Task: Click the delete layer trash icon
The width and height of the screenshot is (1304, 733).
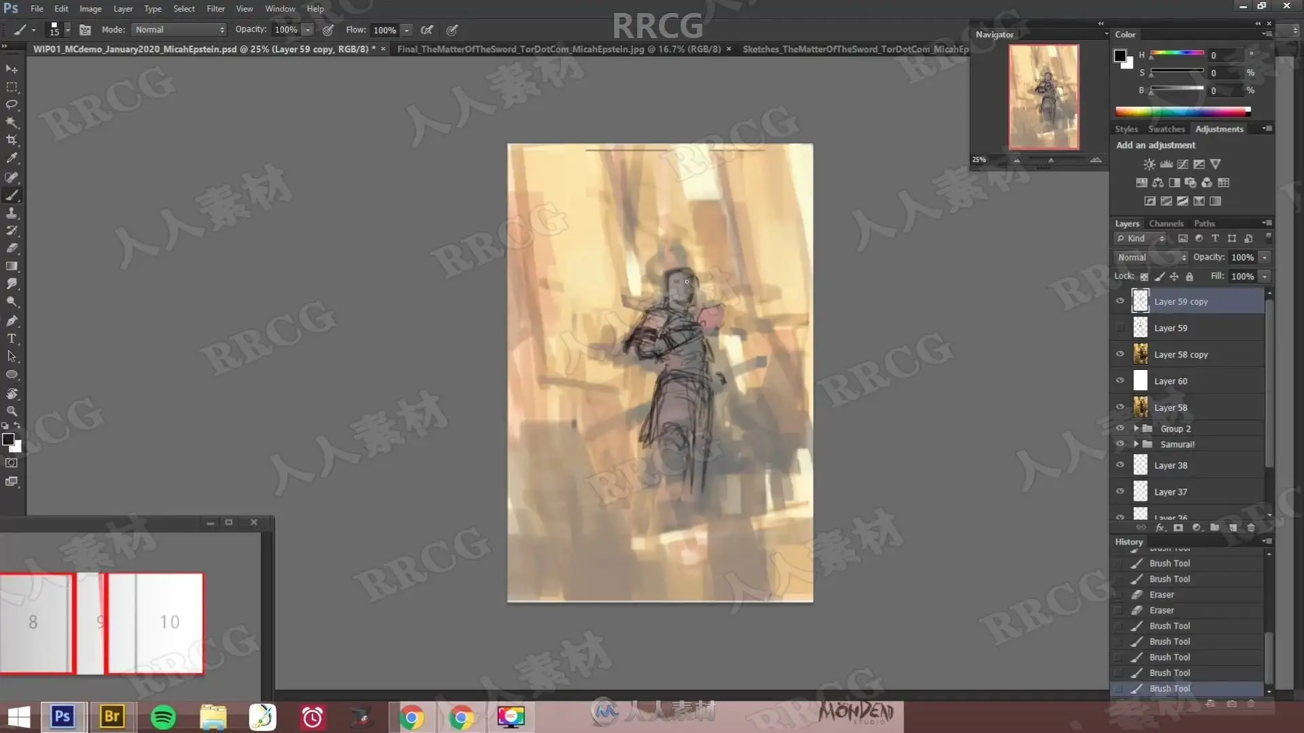Action: click(1251, 527)
